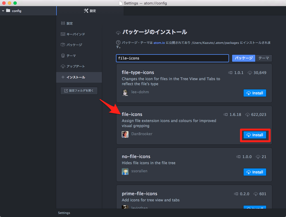Click the download icon next to 21

[x=258, y=157]
